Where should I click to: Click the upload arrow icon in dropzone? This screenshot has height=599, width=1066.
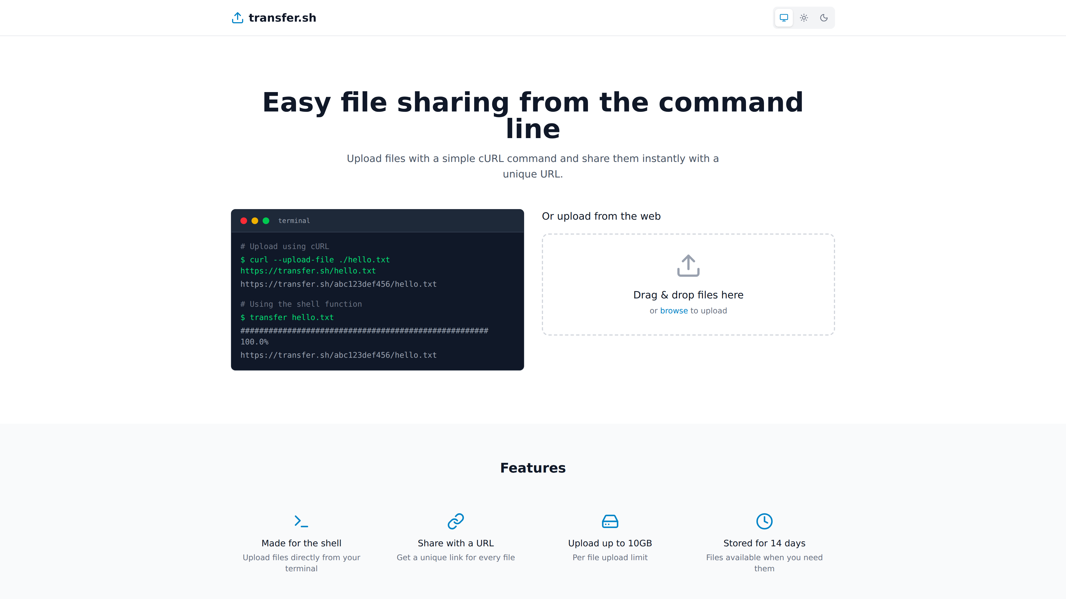click(x=688, y=265)
